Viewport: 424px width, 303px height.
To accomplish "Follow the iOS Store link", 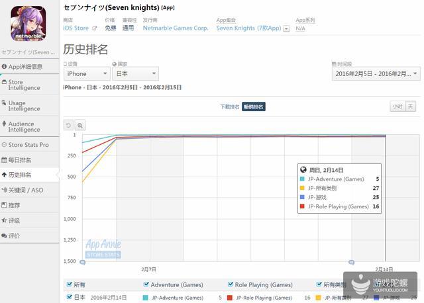I will click(76, 28).
